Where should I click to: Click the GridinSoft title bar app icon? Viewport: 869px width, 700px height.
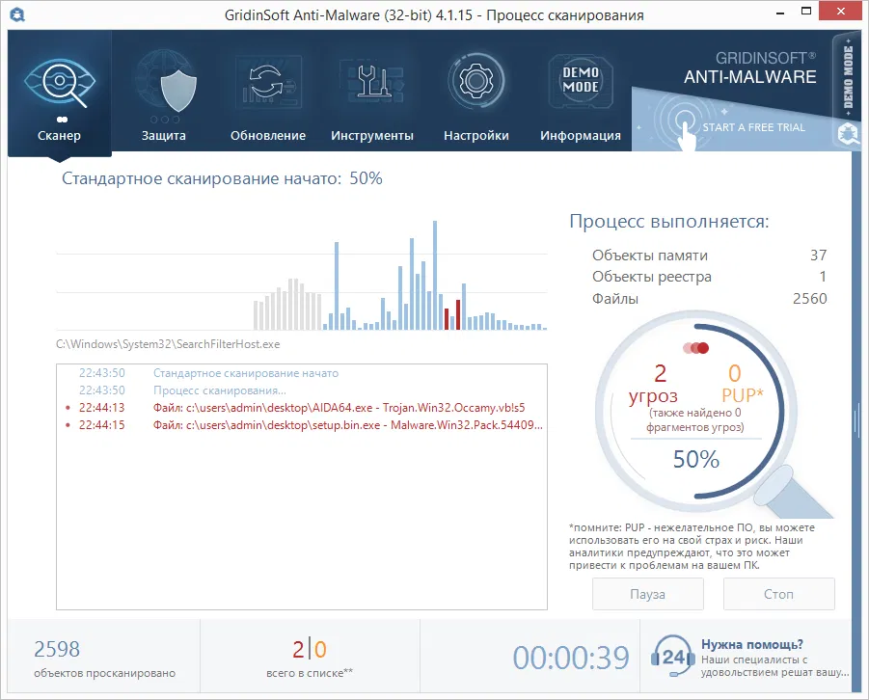click(x=17, y=14)
